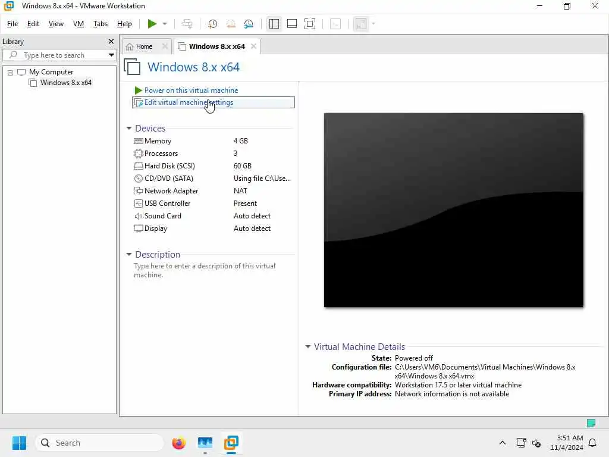The width and height of the screenshot is (609, 457).
Task: Click the Revert to snapshot toolbar icon
Action: [x=231, y=24]
